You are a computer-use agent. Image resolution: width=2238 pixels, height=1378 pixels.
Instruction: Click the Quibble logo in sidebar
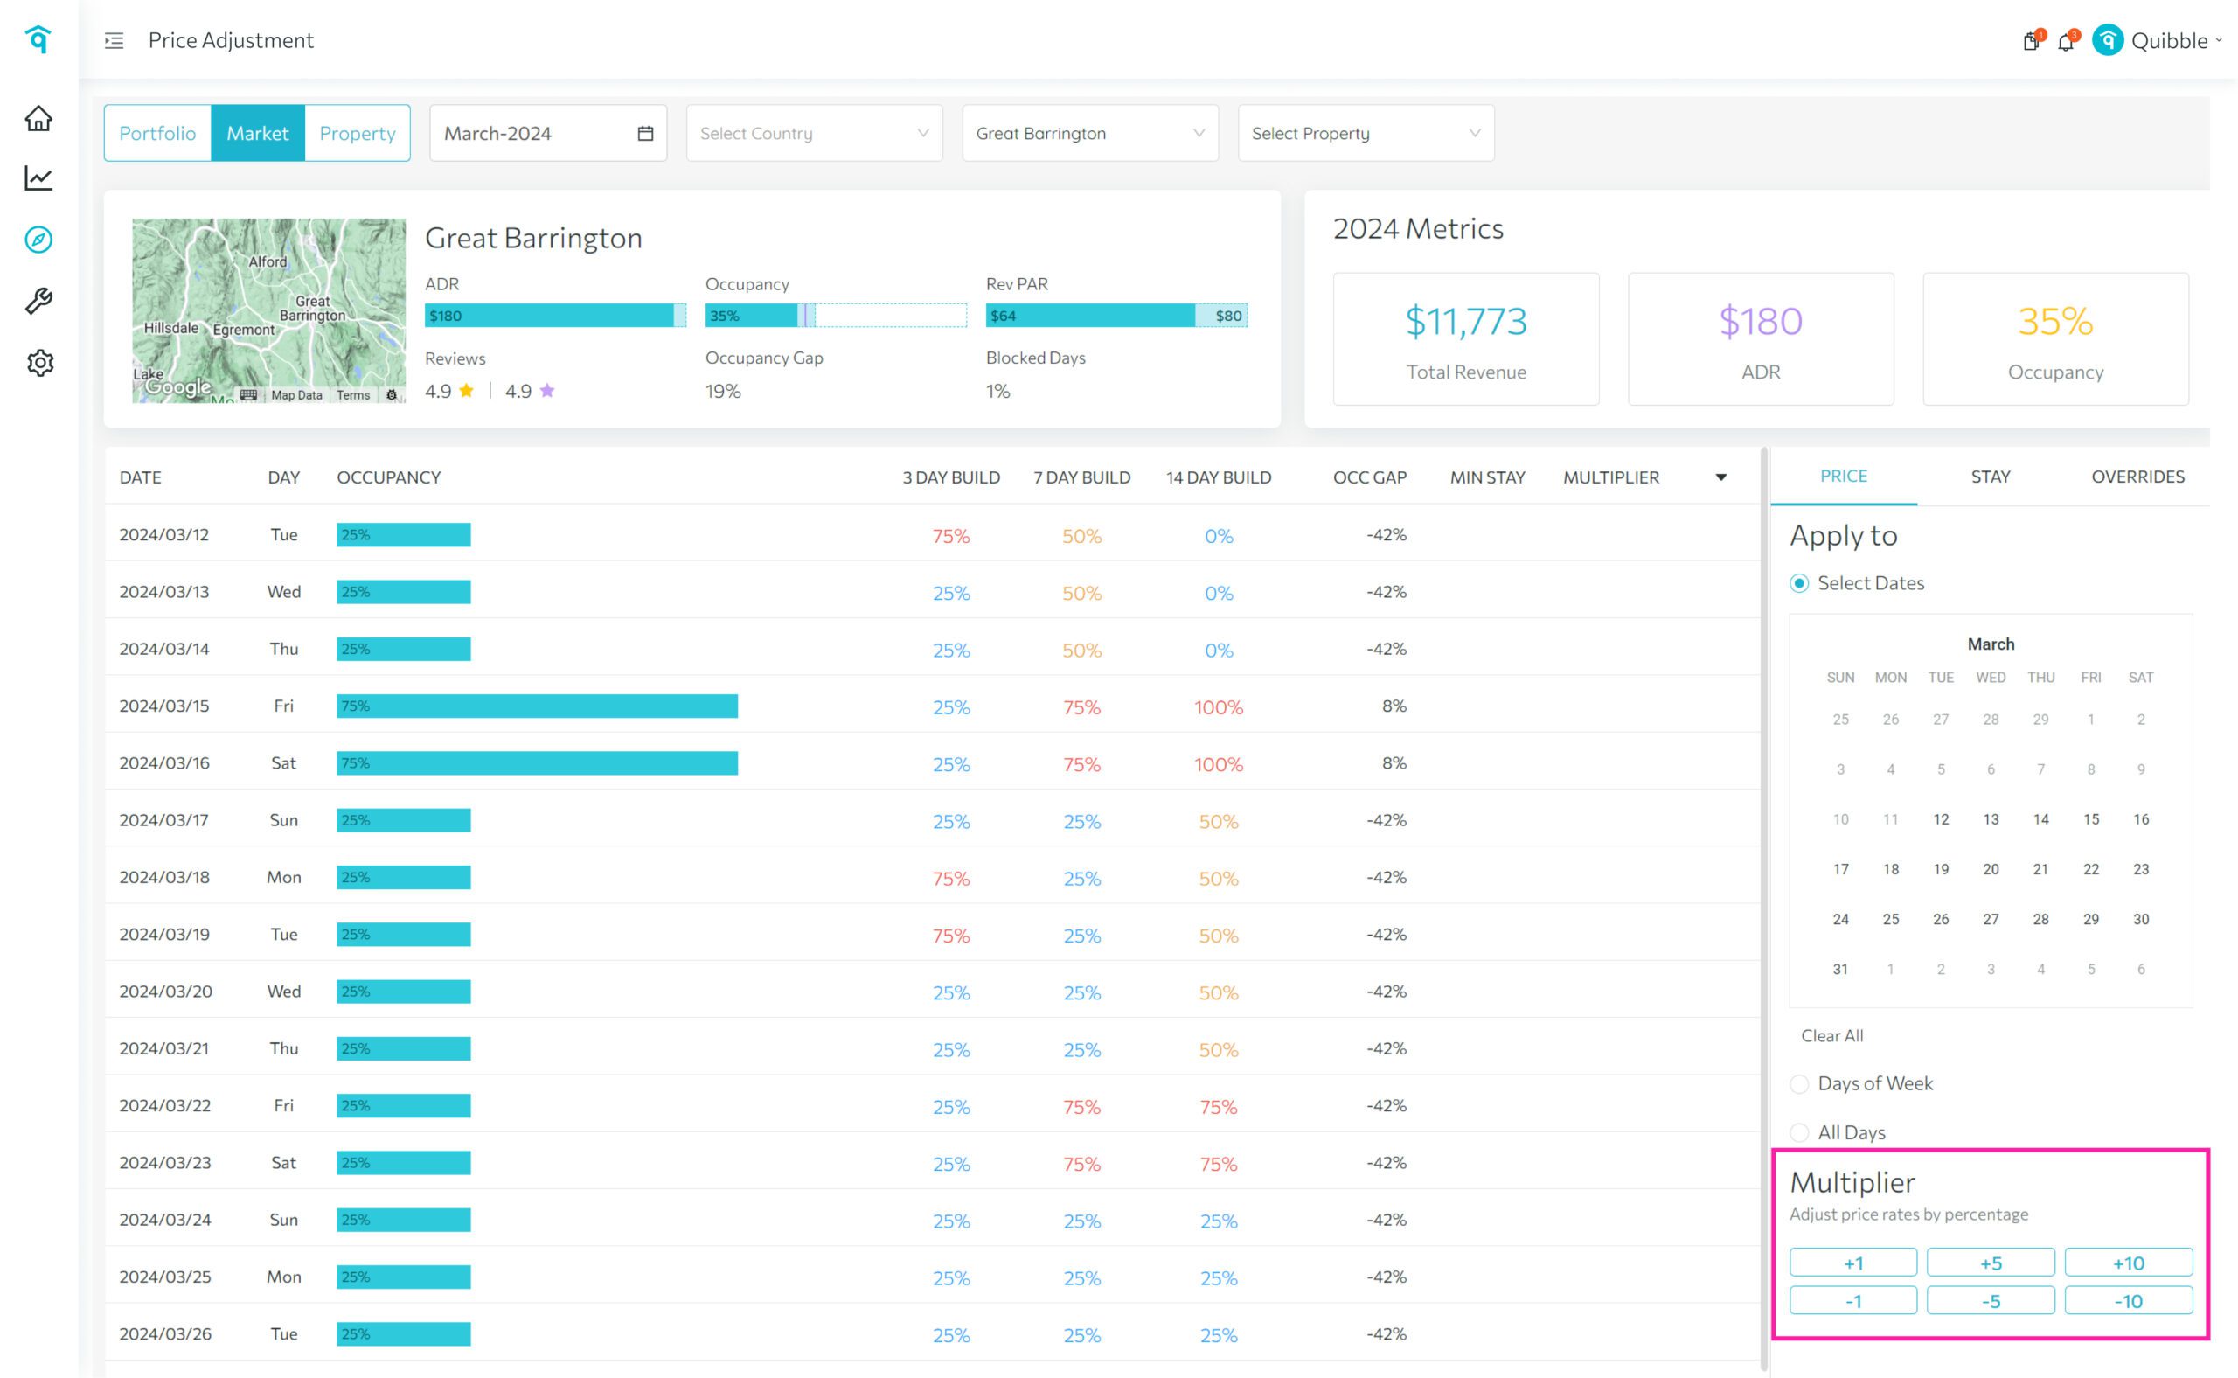pos(38,38)
